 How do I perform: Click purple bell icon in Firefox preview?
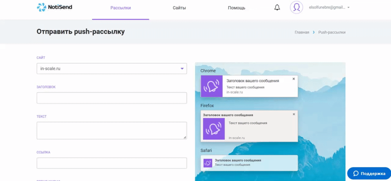tap(214, 129)
